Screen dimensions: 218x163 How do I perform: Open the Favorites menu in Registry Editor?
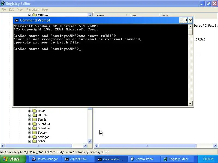(x=32, y=10)
